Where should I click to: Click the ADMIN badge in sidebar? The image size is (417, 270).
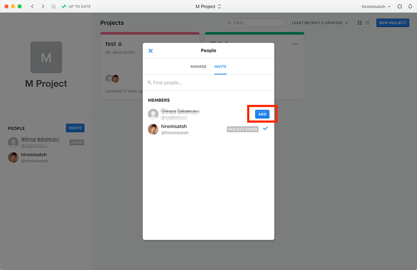(x=77, y=143)
